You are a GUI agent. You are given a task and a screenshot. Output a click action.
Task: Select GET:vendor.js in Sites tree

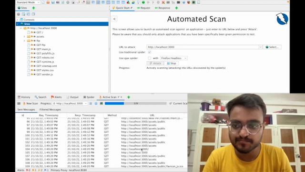click(x=44, y=75)
